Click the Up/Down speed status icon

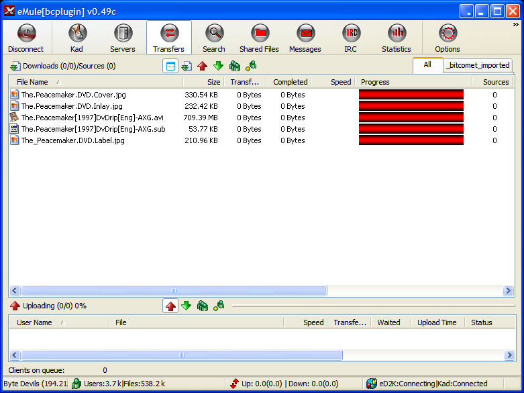click(x=235, y=384)
